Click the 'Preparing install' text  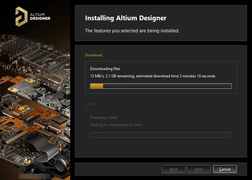click(x=103, y=118)
